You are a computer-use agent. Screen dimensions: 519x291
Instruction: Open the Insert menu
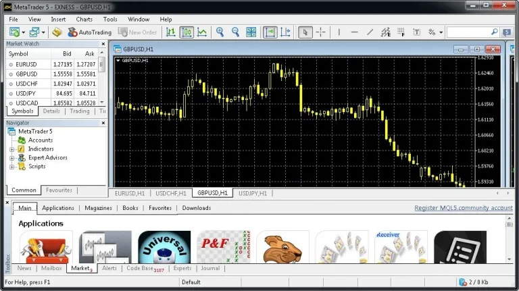point(58,19)
